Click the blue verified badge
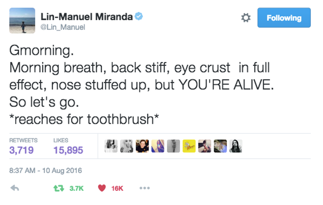The width and height of the screenshot is (323, 205). pos(139,16)
